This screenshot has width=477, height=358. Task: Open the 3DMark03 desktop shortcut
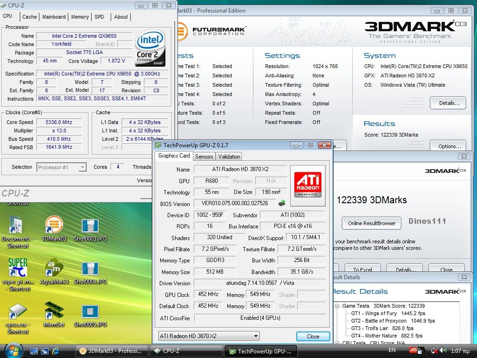click(x=54, y=228)
